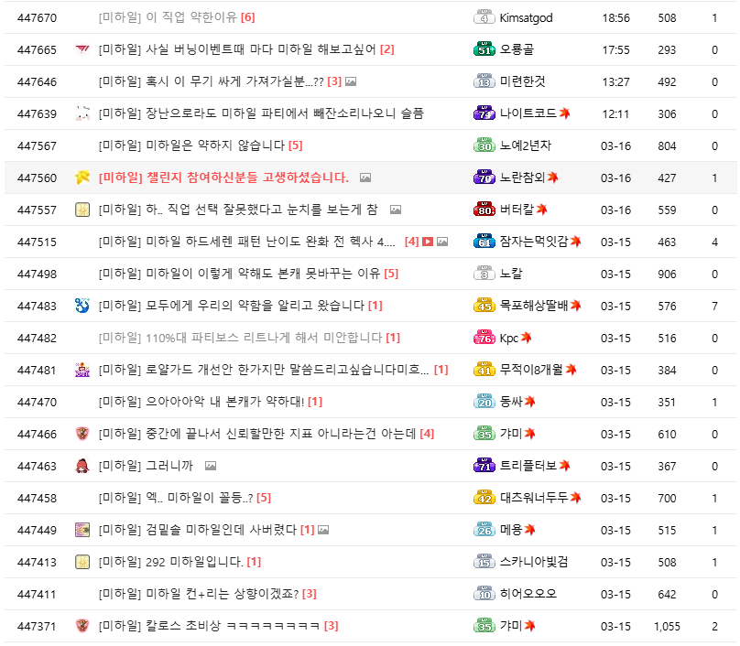740x646 pixels.
Task: Click the level 76 badge next to Kpc
Action: pos(484,338)
